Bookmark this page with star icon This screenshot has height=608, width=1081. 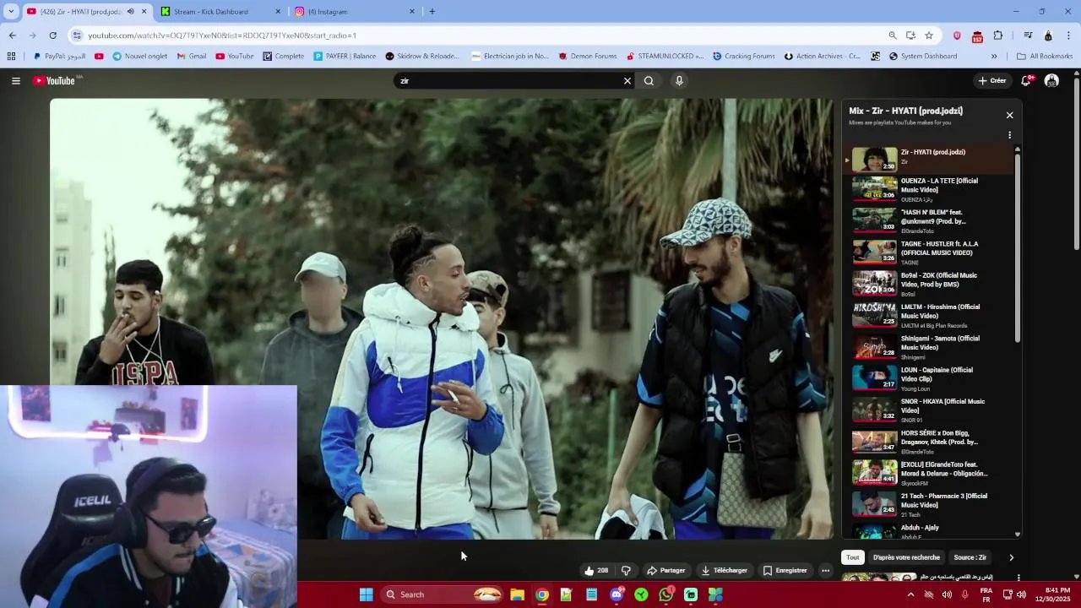[929, 35]
